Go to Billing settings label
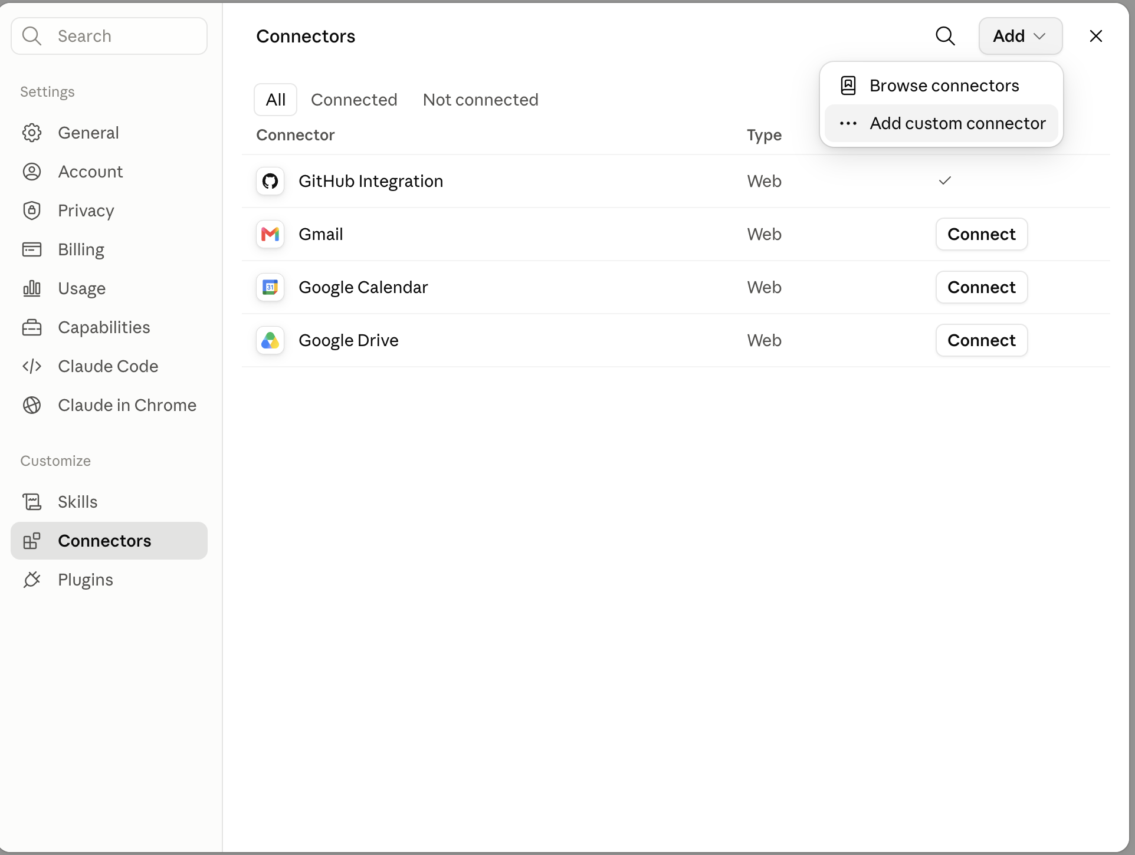Image resolution: width=1135 pixels, height=855 pixels. coord(81,249)
